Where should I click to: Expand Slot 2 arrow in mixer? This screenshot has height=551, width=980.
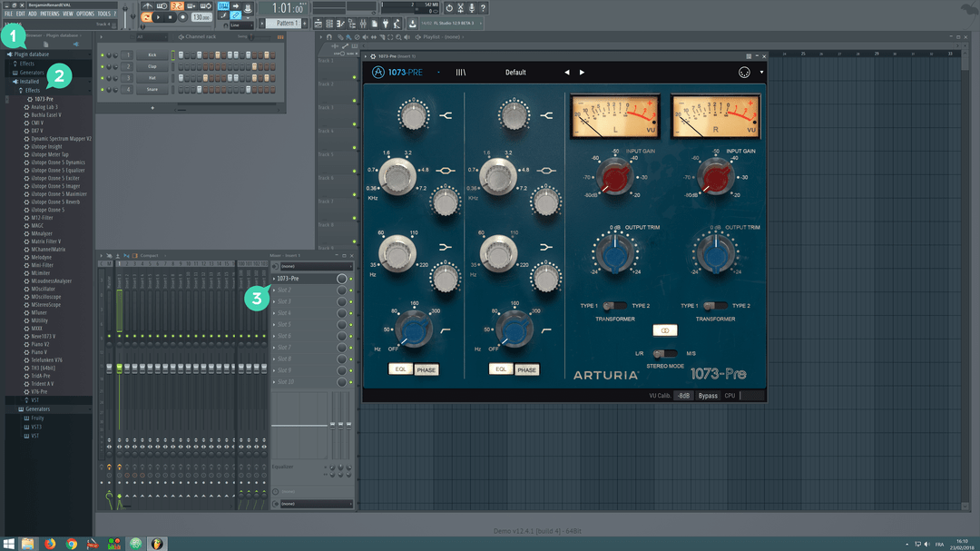(274, 290)
